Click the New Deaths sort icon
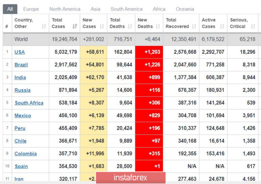261x184 pixels. (157, 27)
